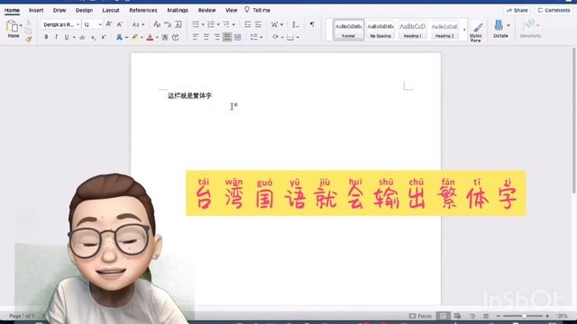Apply the yellow highlight color
577x324 pixels.
click(x=135, y=37)
